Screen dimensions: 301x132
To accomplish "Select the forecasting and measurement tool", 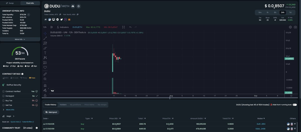I will click(45, 62).
